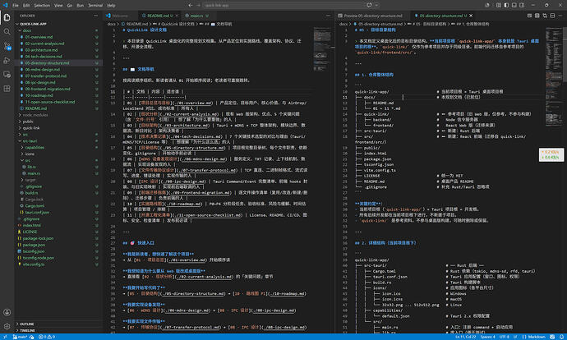Click the notifications bell in status bar
The height and width of the screenshot is (340, 567).
[561, 337]
